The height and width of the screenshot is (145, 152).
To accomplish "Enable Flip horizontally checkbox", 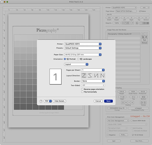I will [x=82, y=92].
